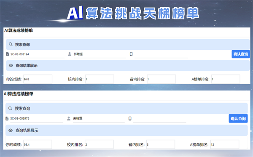
Task: Click the score box showing 93.4
Action: [38, 144]
